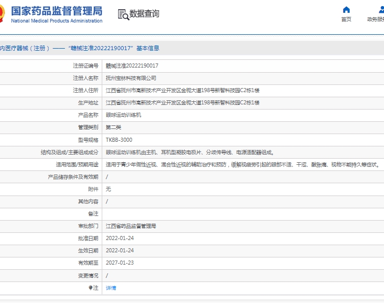384x303 pixels.
Task: Click the 无 value in the 附件 row
Action: pos(108,189)
